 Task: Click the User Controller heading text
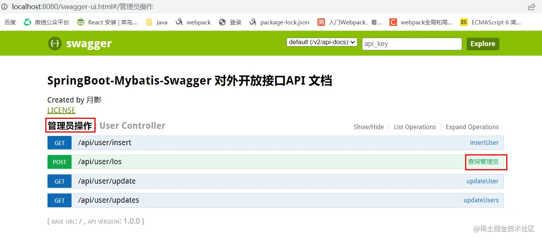(132, 126)
